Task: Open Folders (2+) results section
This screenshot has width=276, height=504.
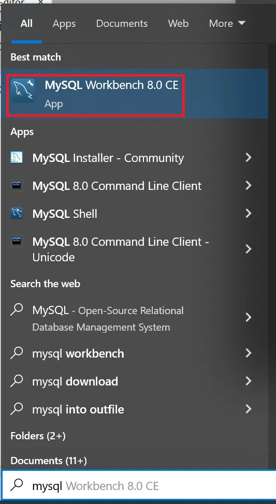Action: point(38,436)
